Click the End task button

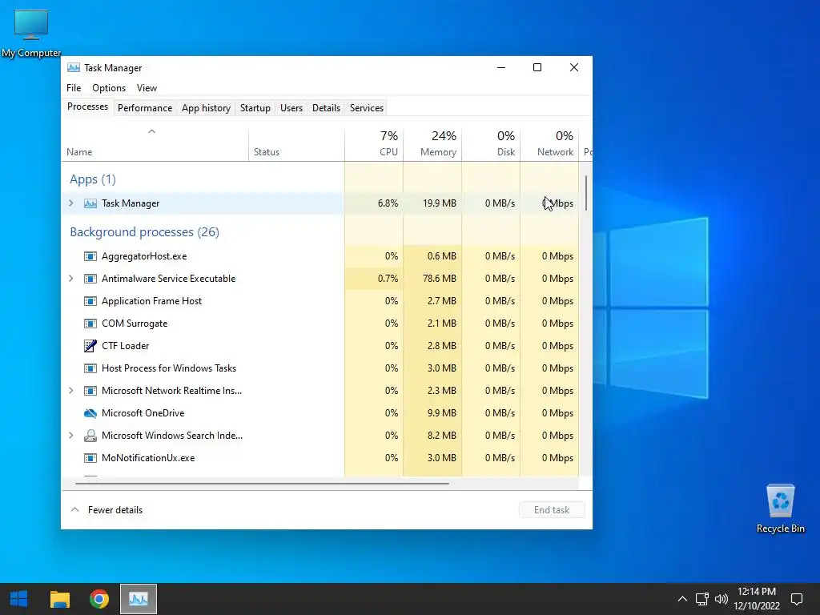(x=552, y=510)
